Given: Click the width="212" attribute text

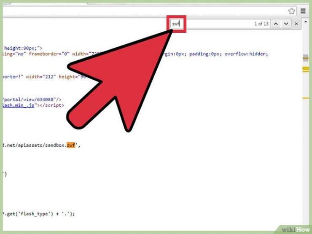Looking at the screenshot, I should [x=41, y=77].
